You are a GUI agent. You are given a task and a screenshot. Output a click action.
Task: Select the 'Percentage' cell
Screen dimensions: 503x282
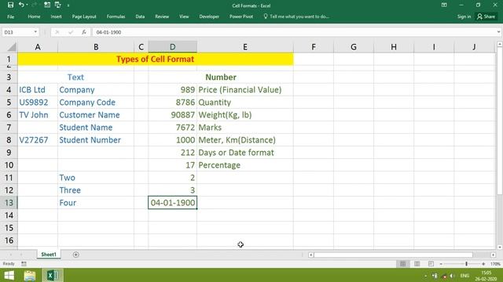click(245, 165)
